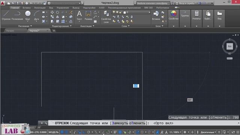The image size is (240, 135).
Task: Open the Утилиты calculator panel
Action: tap(196, 15)
